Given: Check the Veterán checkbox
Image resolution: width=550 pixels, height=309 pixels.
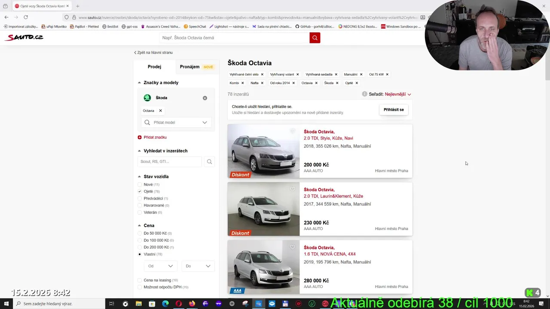Looking at the screenshot, I should pos(140,212).
